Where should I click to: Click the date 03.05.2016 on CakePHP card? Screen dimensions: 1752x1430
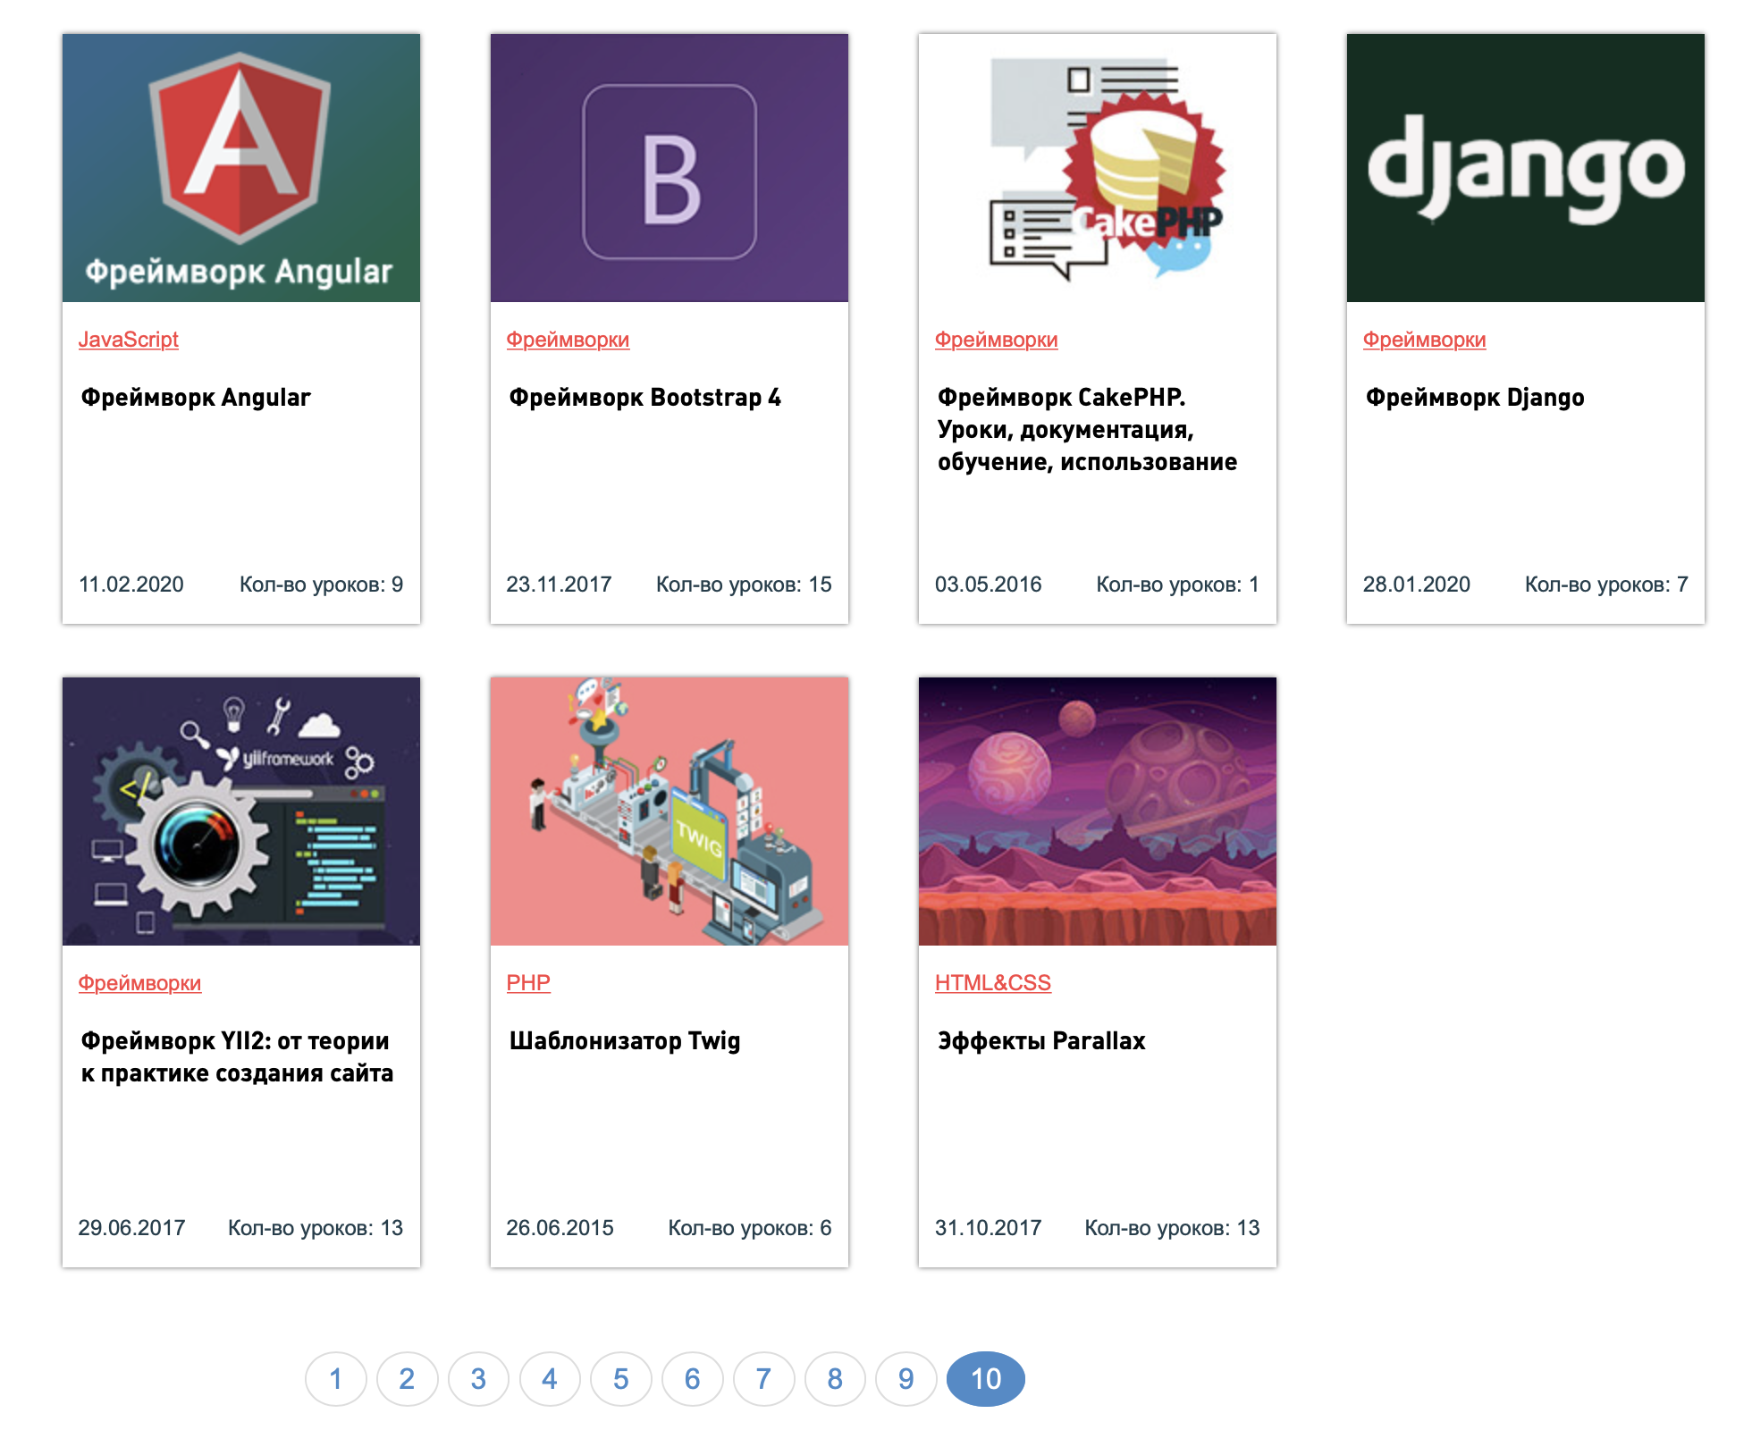coord(989,585)
